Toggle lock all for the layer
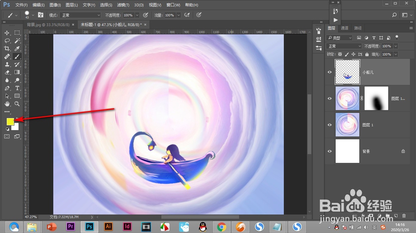This screenshot has width=416, height=233. (367, 54)
